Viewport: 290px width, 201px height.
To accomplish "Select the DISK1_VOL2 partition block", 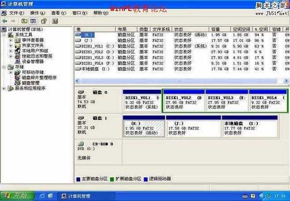I will (184, 101).
